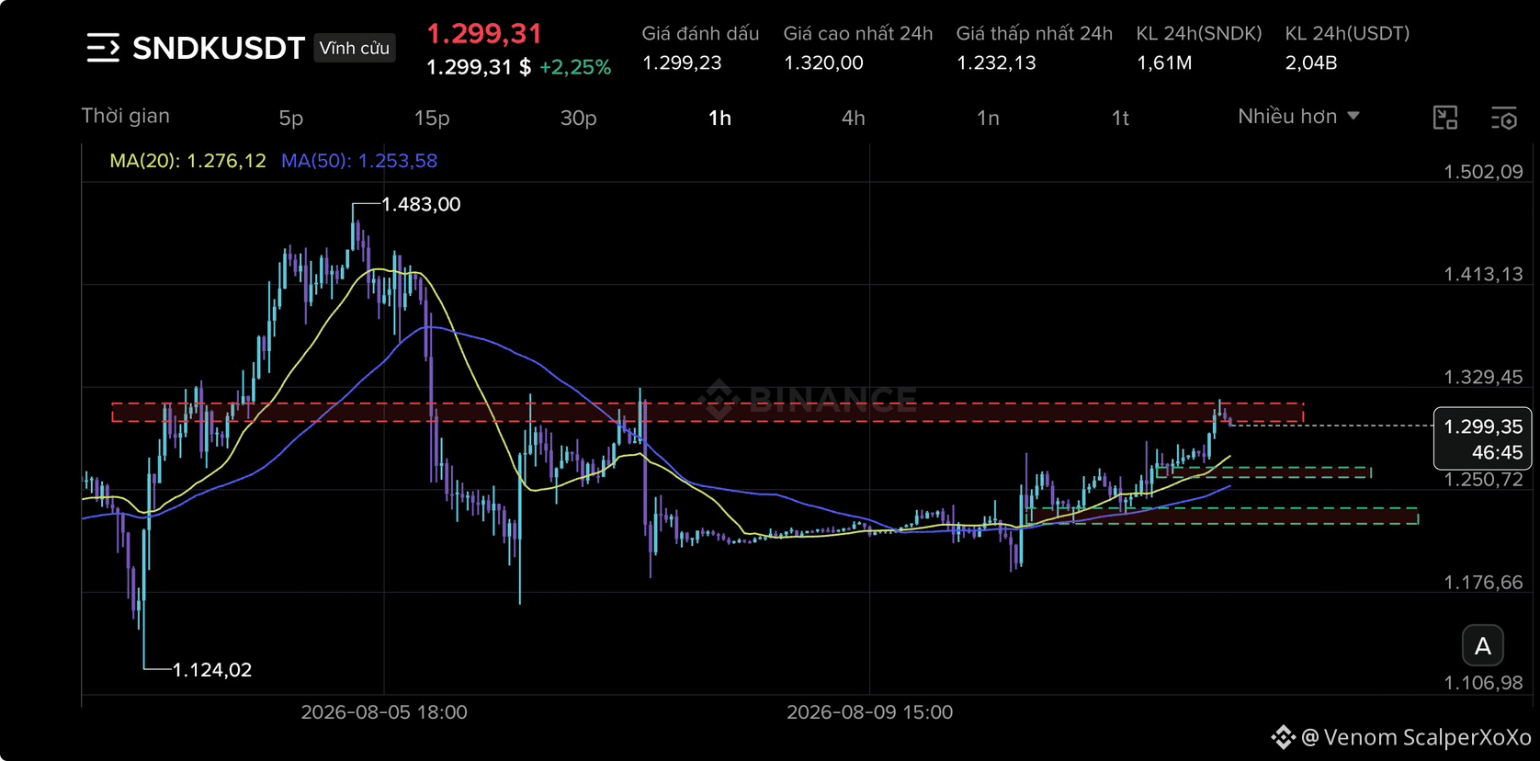Screen dimensions: 1540x761
Task: Click the 24h high value 1.320,00
Action: [823, 62]
